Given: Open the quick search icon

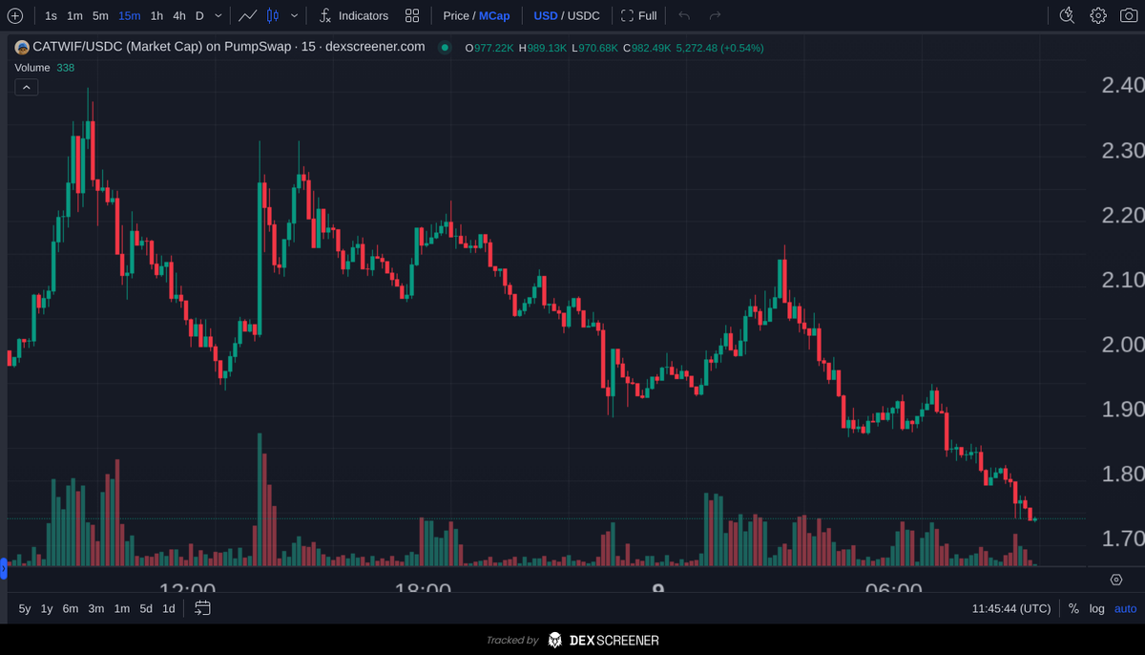Looking at the screenshot, I should coord(1067,15).
